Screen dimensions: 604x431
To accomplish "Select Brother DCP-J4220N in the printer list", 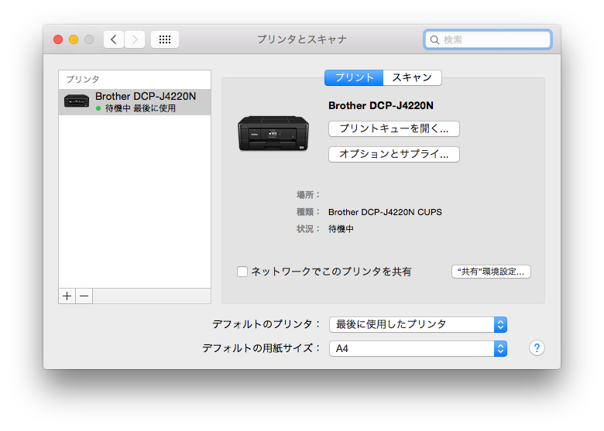I will point(135,102).
